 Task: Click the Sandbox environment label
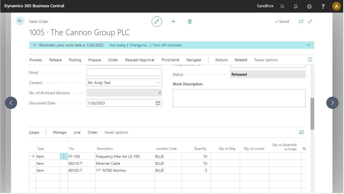pos(265,6)
